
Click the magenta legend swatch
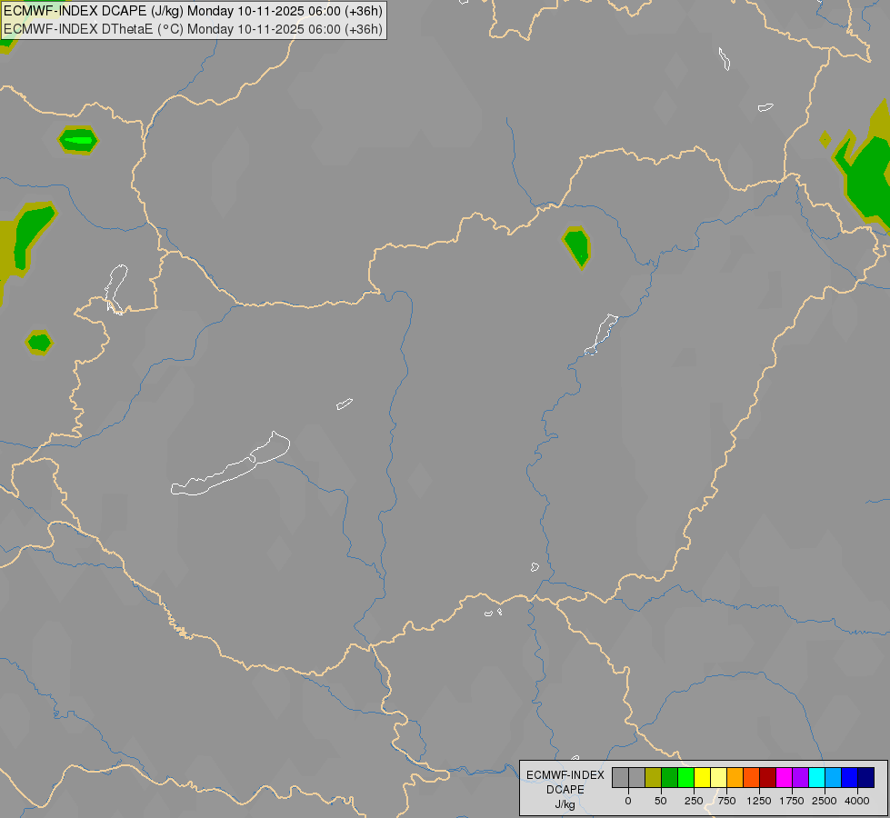pos(785,778)
